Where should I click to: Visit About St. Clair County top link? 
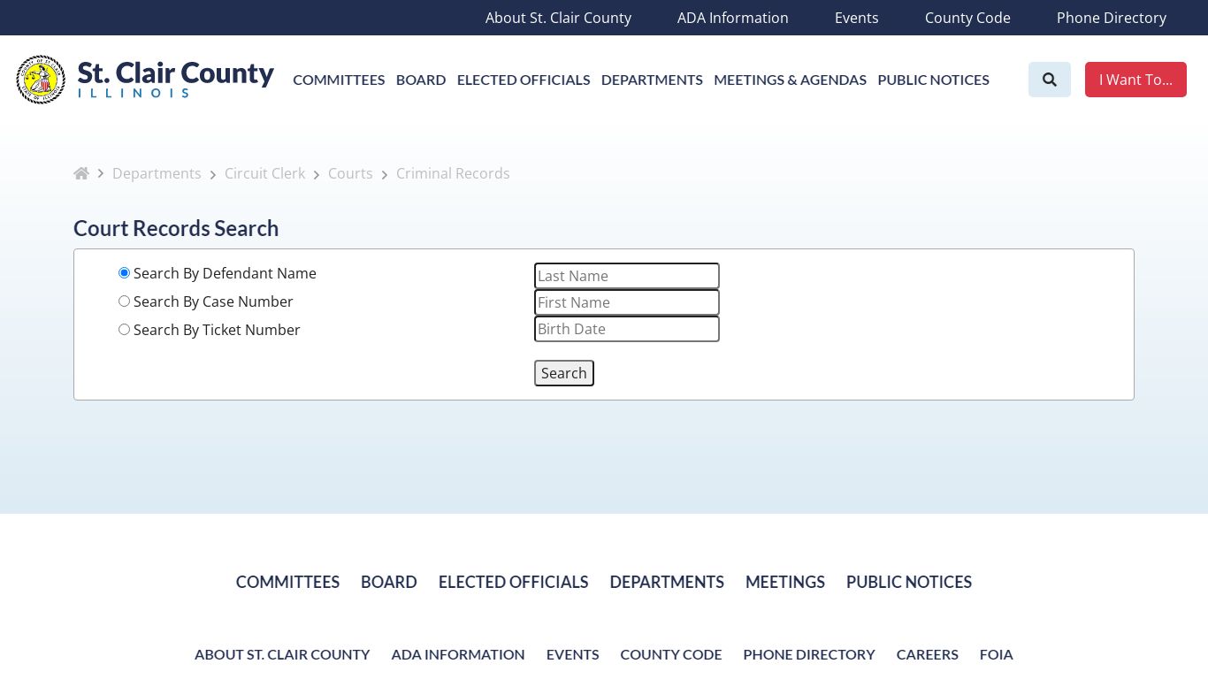558,18
